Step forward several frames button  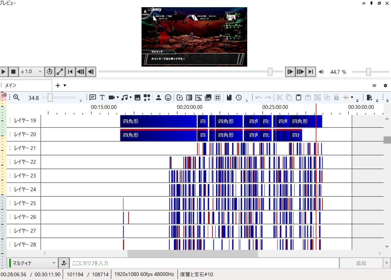pyautogui.click(x=300, y=72)
